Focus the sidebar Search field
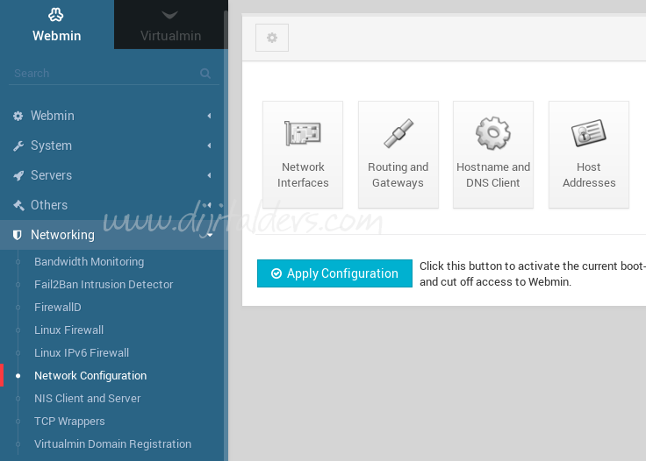 tap(101, 74)
